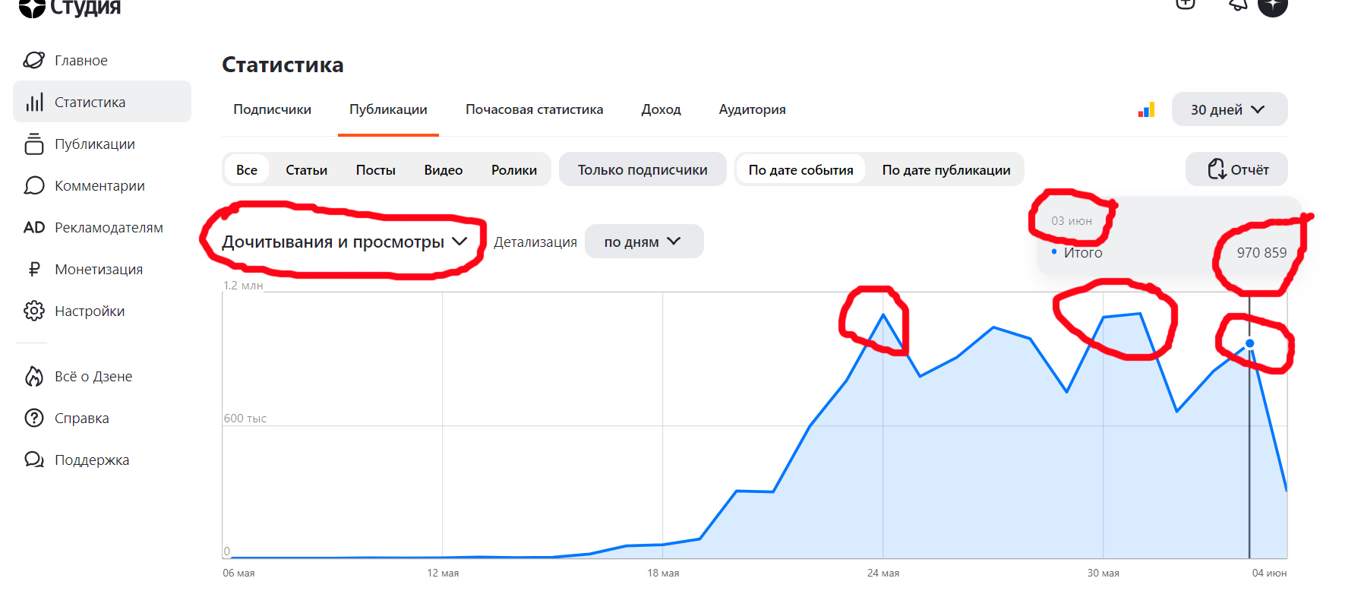Expand the по дням detail dropdown

643,242
